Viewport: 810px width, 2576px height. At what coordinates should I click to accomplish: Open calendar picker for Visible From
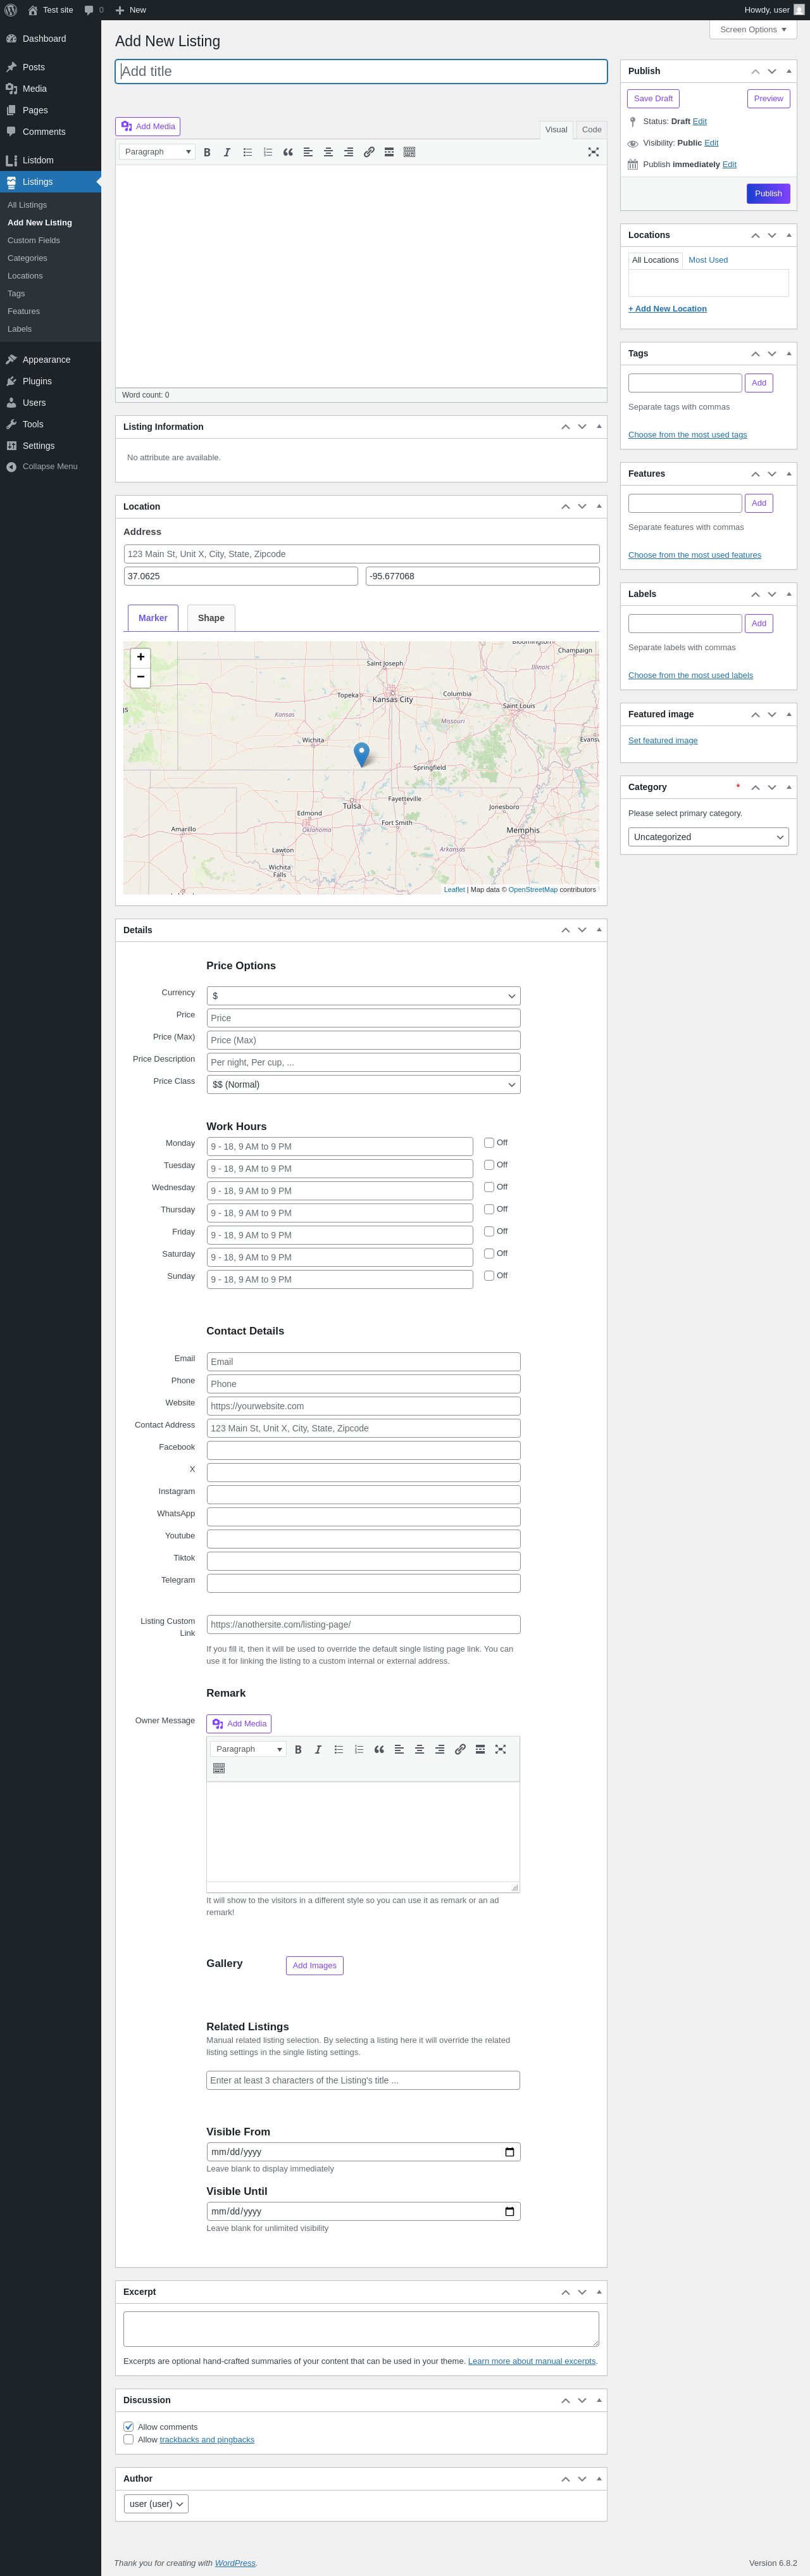[x=509, y=2152]
